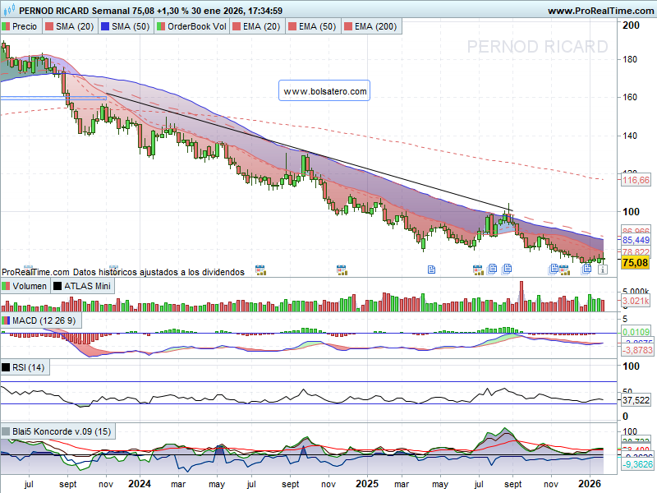Click the RSI value label 37,522
This screenshot has width=657, height=493.
(x=636, y=400)
